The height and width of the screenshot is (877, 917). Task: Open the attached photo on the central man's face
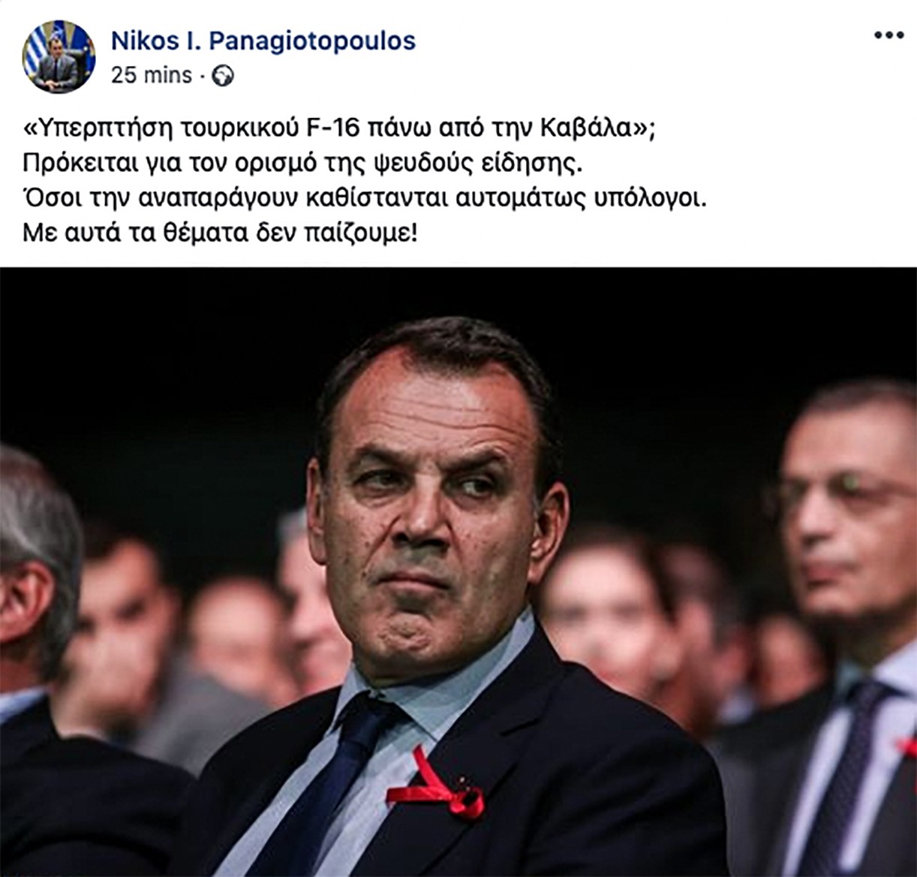click(x=434, y=518)
